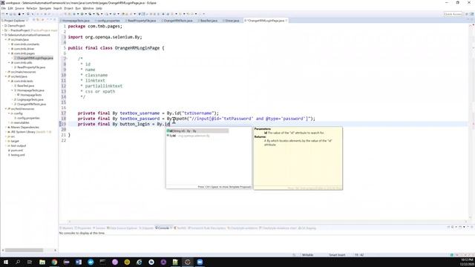
Task: Open the Navigate menu
Action: coord(45,8)
